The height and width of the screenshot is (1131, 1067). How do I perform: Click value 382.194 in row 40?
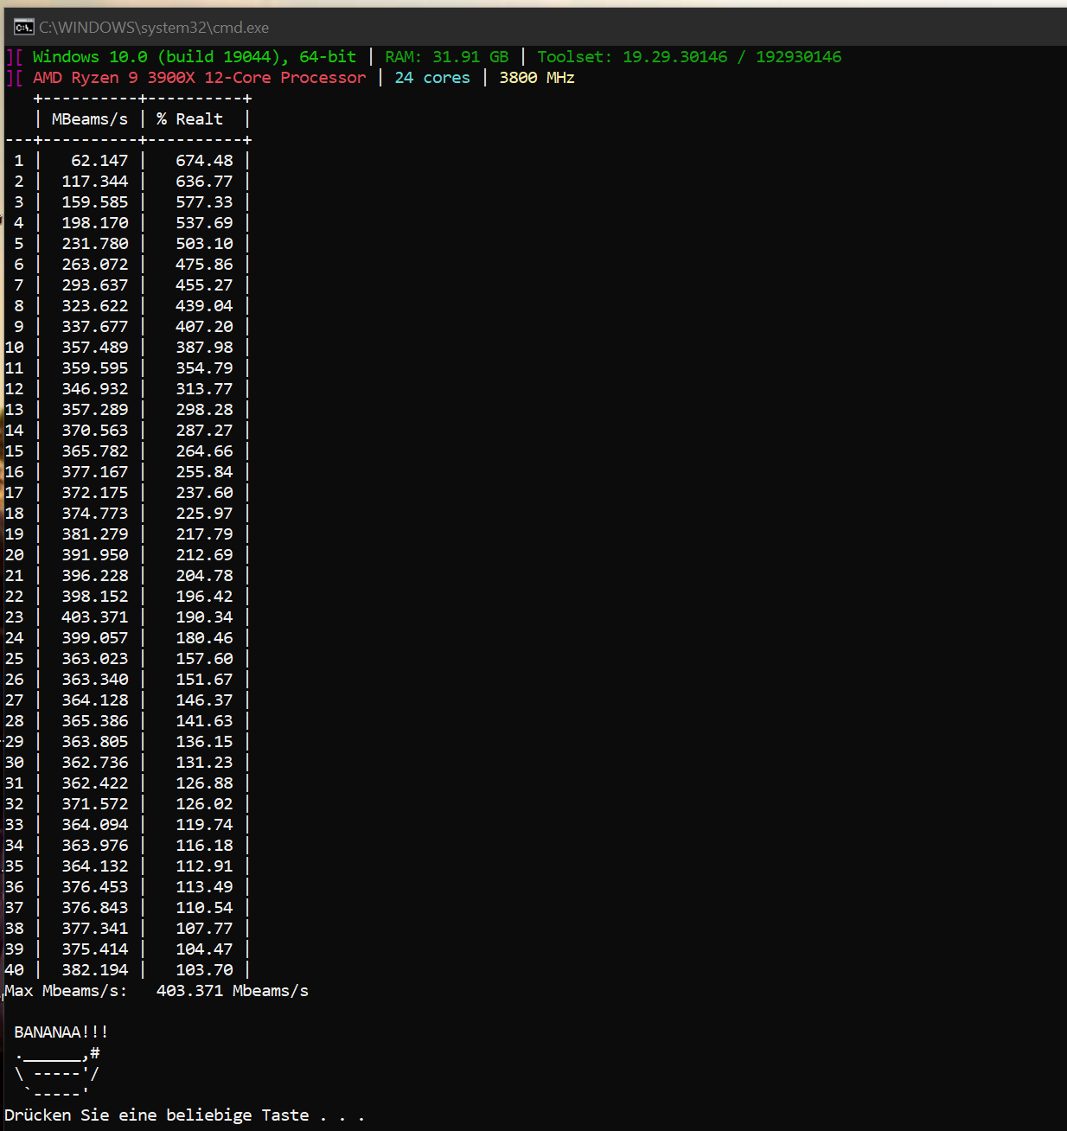click(95, 970)
